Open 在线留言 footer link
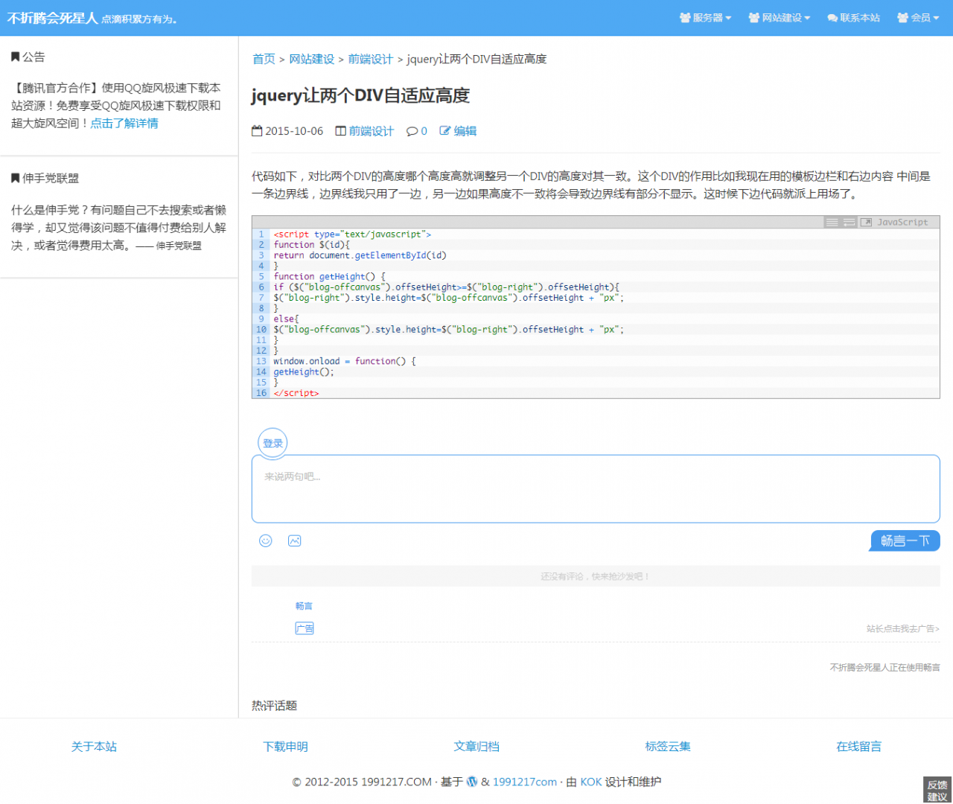 pos(858,747)
